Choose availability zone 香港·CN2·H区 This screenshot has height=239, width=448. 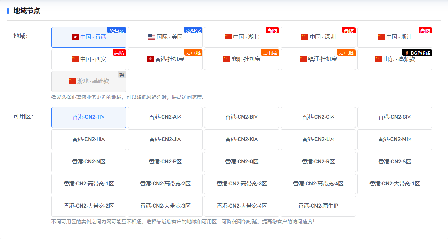click(89, 140)
